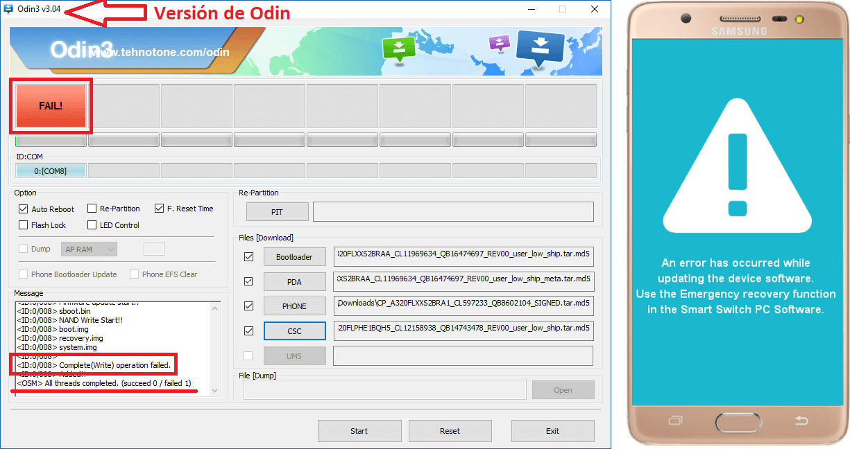Click the Open dump button
Image resolution: width=850 pixels, height=449 pixels.
tap(563, 390)
